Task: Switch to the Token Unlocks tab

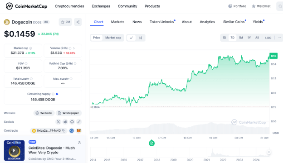Action: 162,22
